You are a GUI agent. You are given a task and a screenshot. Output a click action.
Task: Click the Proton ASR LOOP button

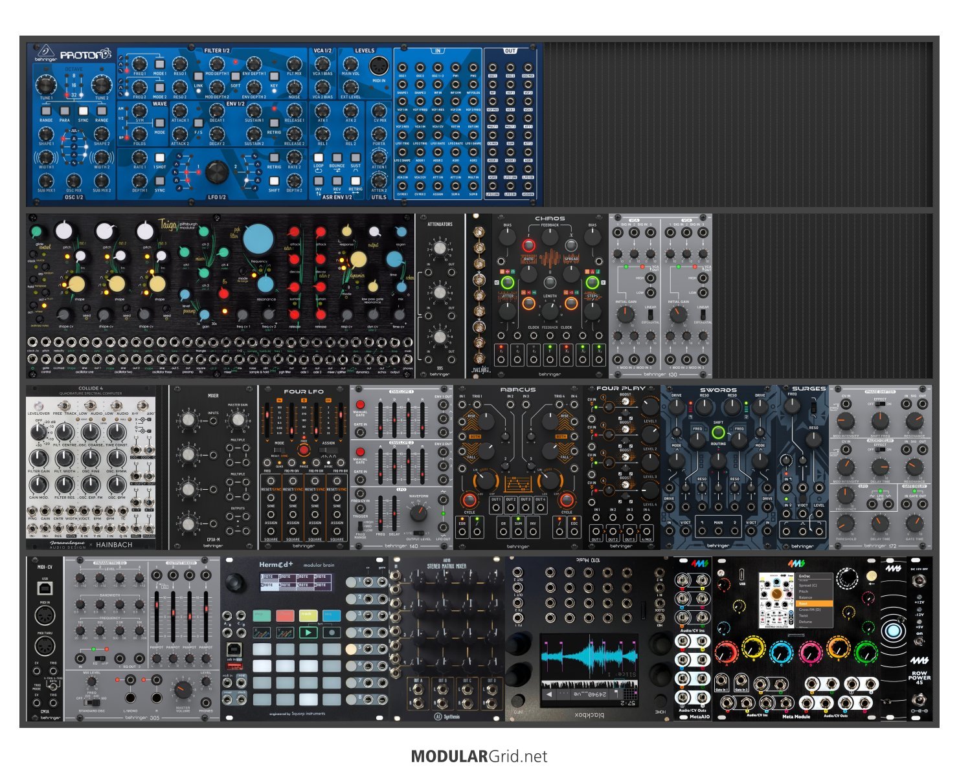pyautogui.click(x=319, y=157)
